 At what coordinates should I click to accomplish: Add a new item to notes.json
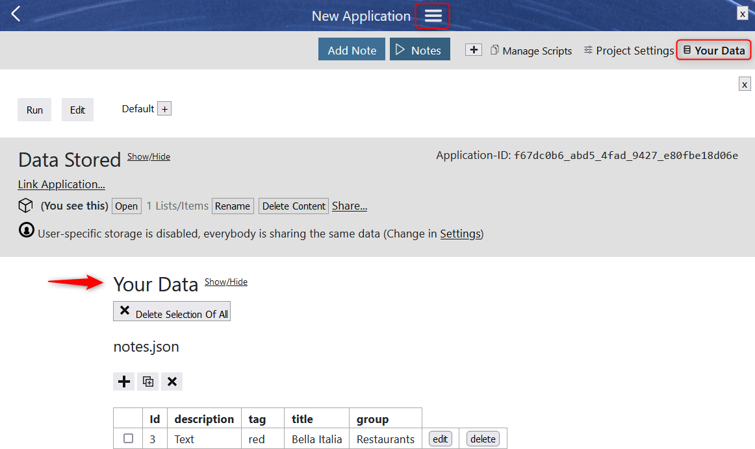(x=123, y=382)
